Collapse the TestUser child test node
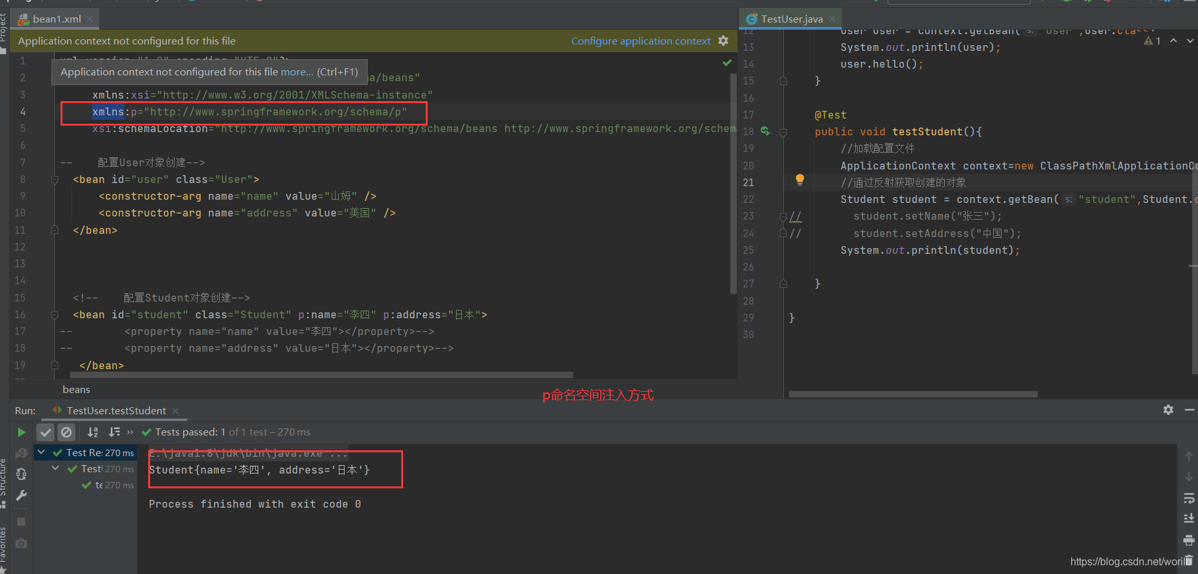The width and height of the screenshot is (1198, 574). pos(55,468)
